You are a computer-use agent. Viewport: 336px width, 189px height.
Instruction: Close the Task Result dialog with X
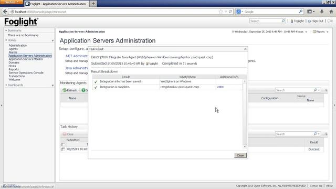coord(245,49)
